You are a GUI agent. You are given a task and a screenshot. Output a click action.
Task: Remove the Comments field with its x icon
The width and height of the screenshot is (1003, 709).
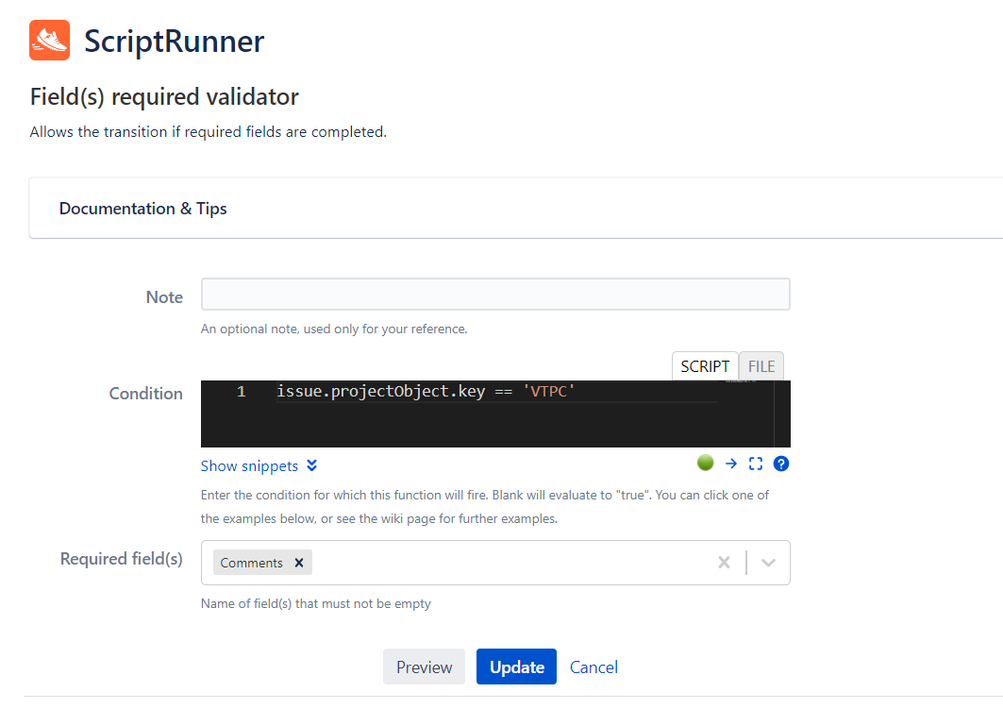(x=299, y=562)
